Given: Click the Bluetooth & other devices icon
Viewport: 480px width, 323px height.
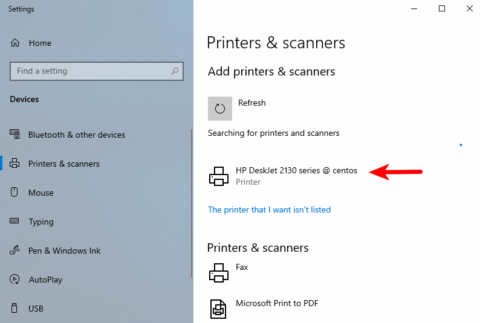Looking at the screenshot, I should click(x=16, y=135).
